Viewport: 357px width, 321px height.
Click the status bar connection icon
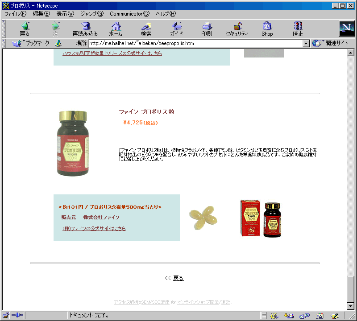17,315
